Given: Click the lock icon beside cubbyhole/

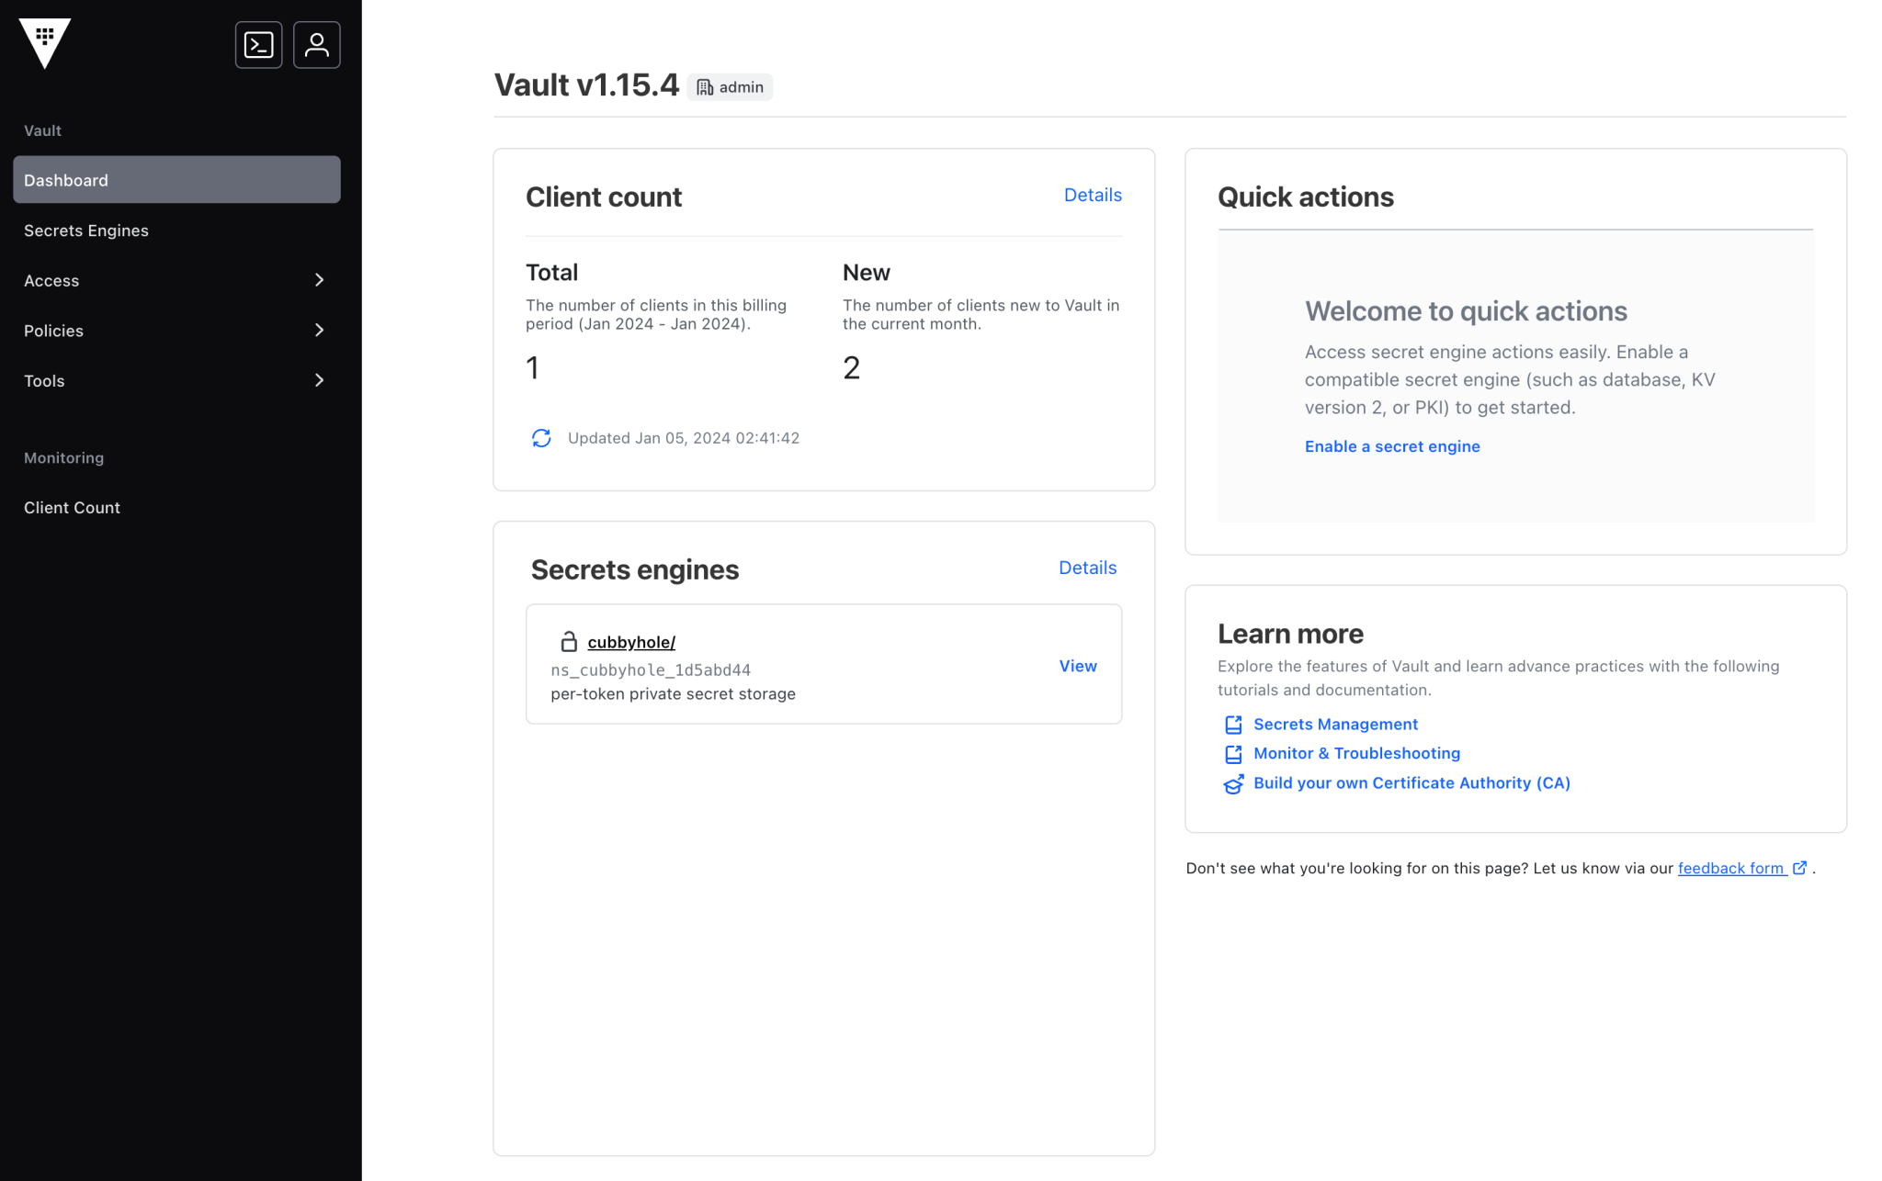Looking at the screenshot, I should point(570,642).
